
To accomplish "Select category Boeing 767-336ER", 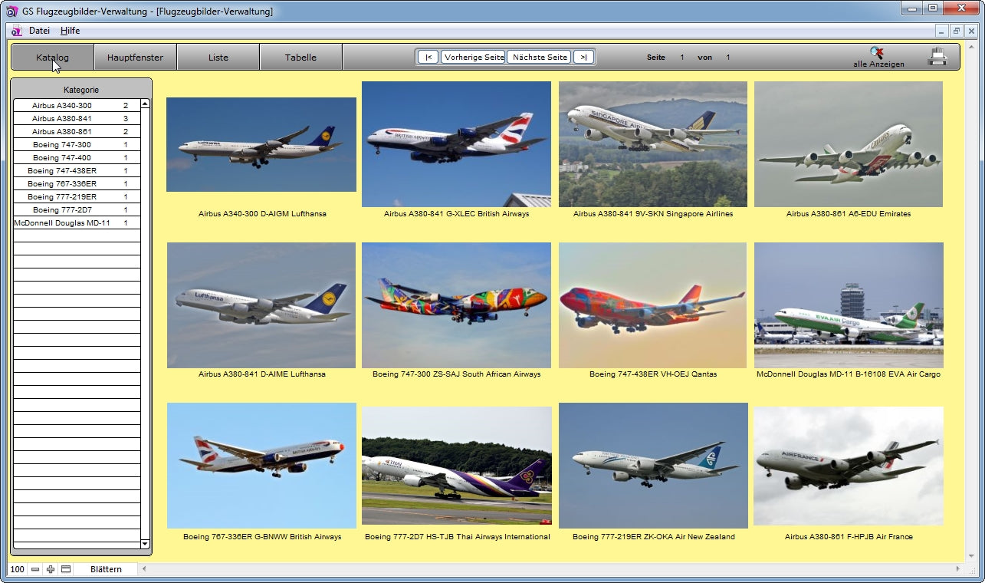I will click(77, 184).
